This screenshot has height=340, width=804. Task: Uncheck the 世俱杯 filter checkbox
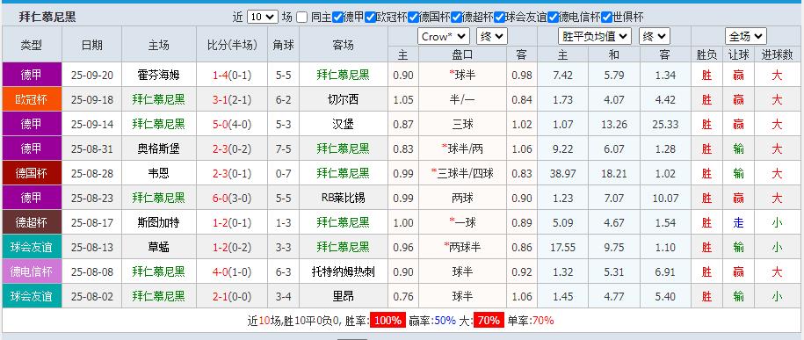pyautogui.click(x=606, y=17)
